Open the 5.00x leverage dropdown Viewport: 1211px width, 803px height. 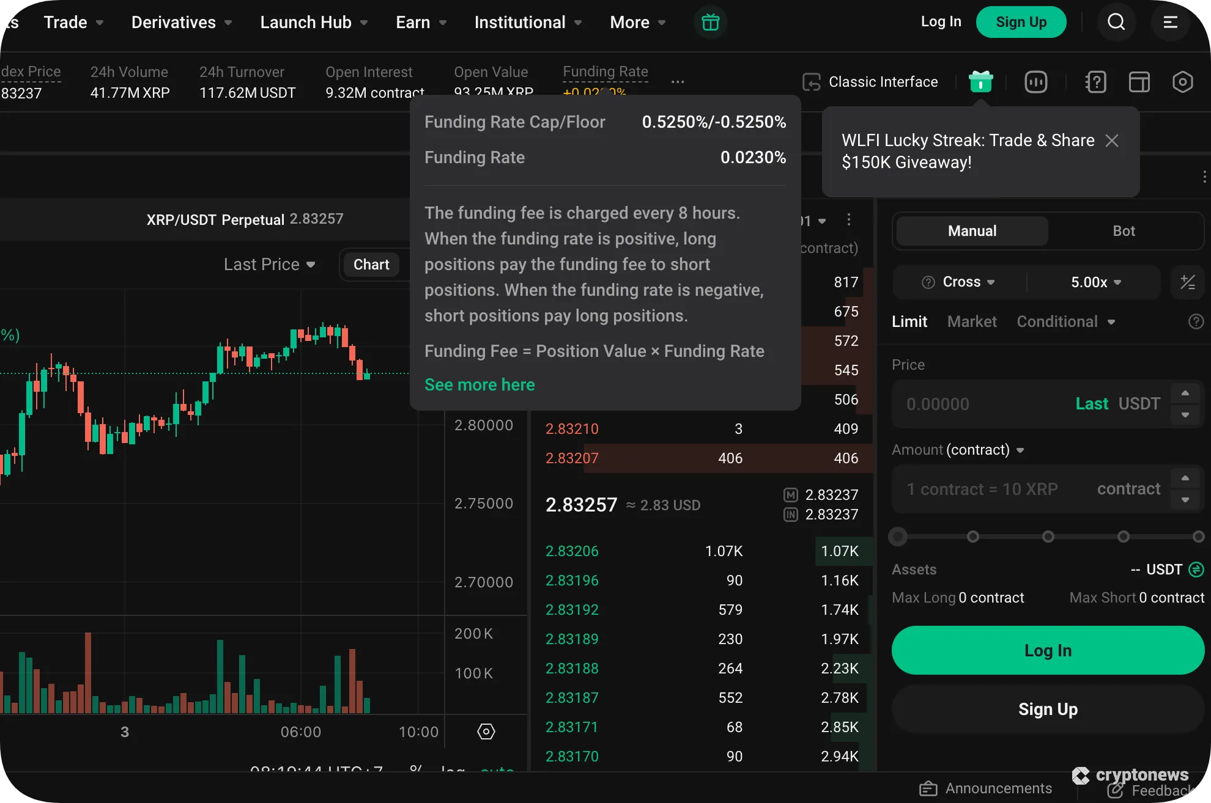pyautogui.click(x=1094, y=282)
